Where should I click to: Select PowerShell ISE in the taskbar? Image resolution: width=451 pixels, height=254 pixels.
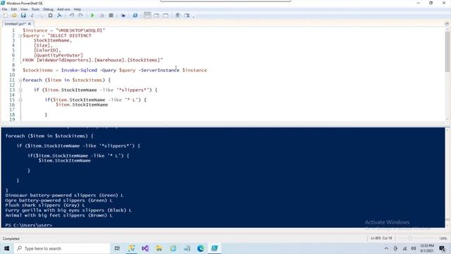click(x=214, y=248)
